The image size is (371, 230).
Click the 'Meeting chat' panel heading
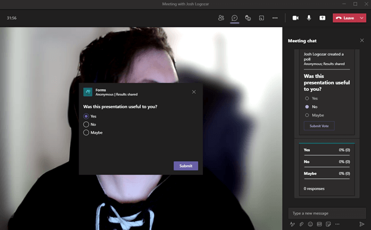click(x=302, y=40)
